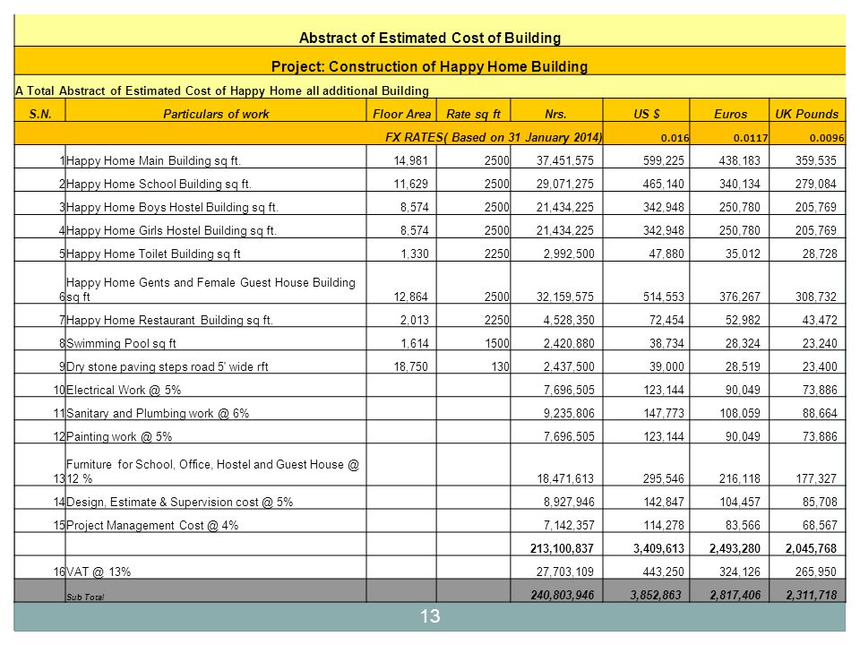Click the 'Swimming Pool sq ft' row label

pos(121,343)
